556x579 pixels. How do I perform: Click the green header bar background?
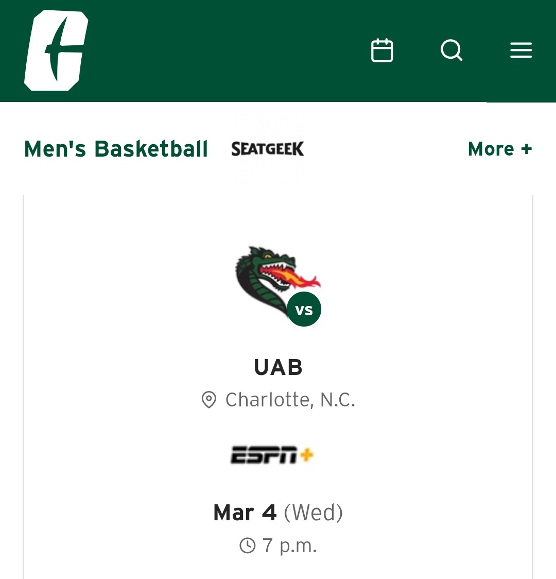(x=232, y=50)
